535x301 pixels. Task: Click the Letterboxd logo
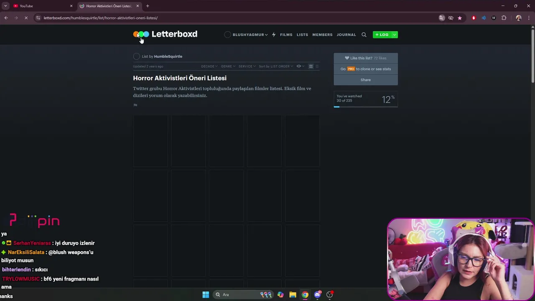point(165,34)
